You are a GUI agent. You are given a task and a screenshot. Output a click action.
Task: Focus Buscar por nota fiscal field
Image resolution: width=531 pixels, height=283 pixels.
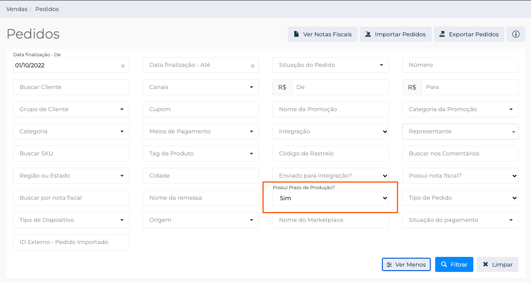click(71, 198)
